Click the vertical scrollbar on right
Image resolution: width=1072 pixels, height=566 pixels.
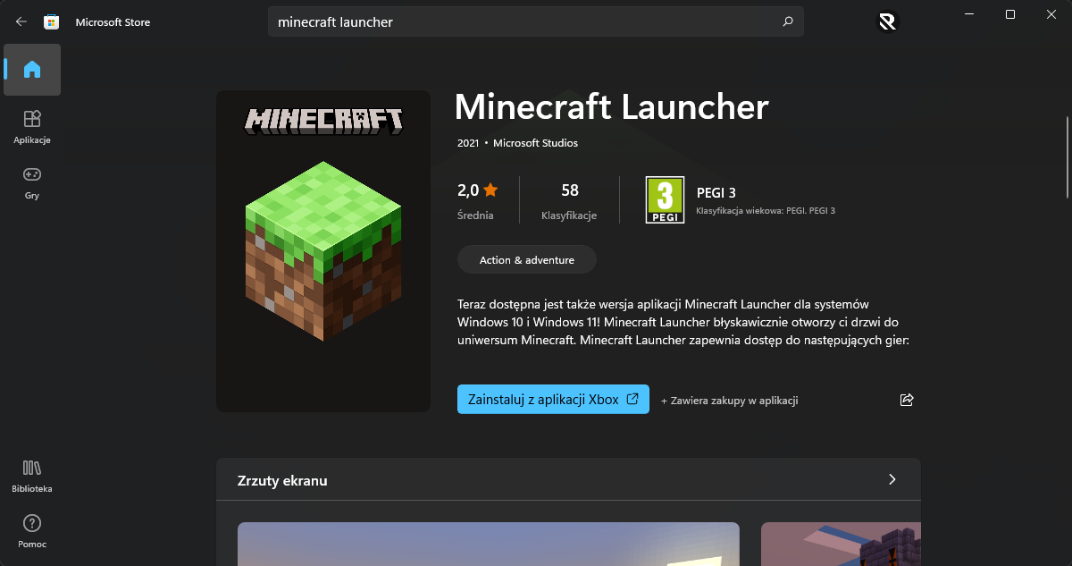pyautogui.click(x=1068, y=156)
